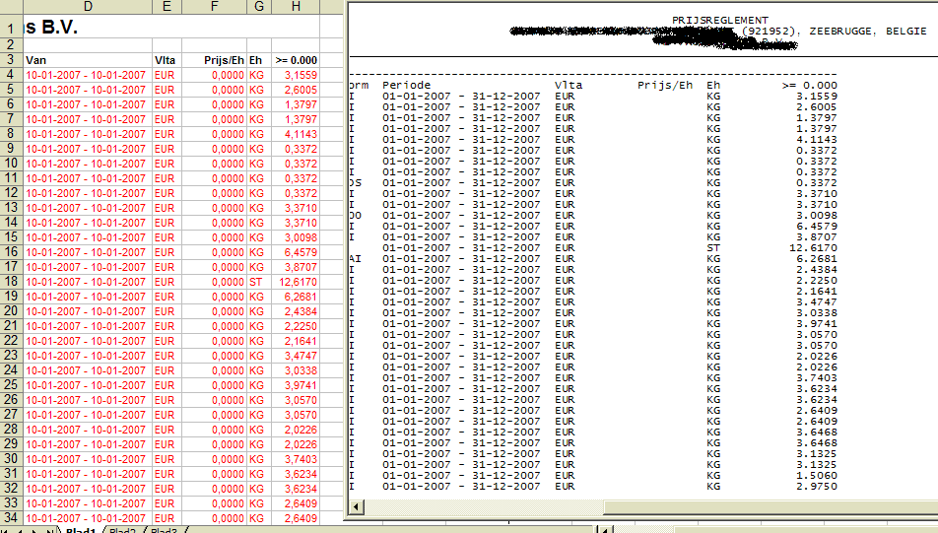Click spreadsheet cell with value 3,0338

(296, 370)
